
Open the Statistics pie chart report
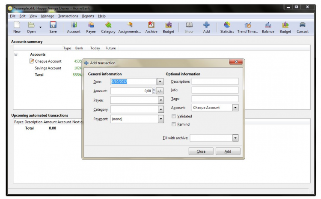click(227, 25)
